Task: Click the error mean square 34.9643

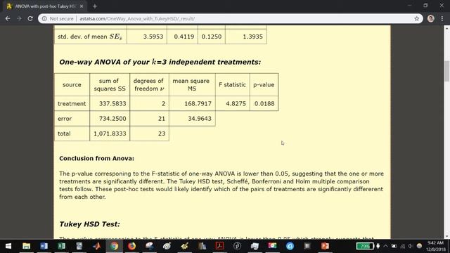Action: tap(200, 119)
